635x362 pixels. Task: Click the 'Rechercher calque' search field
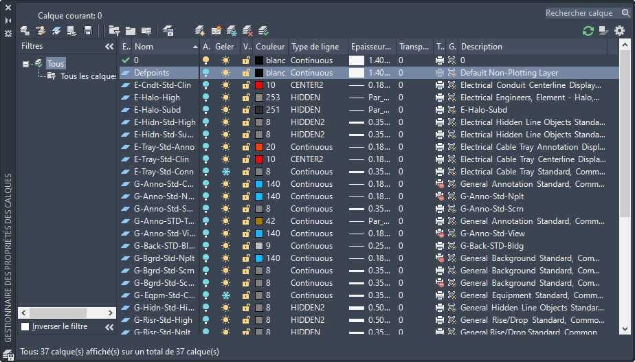[582, 13]
